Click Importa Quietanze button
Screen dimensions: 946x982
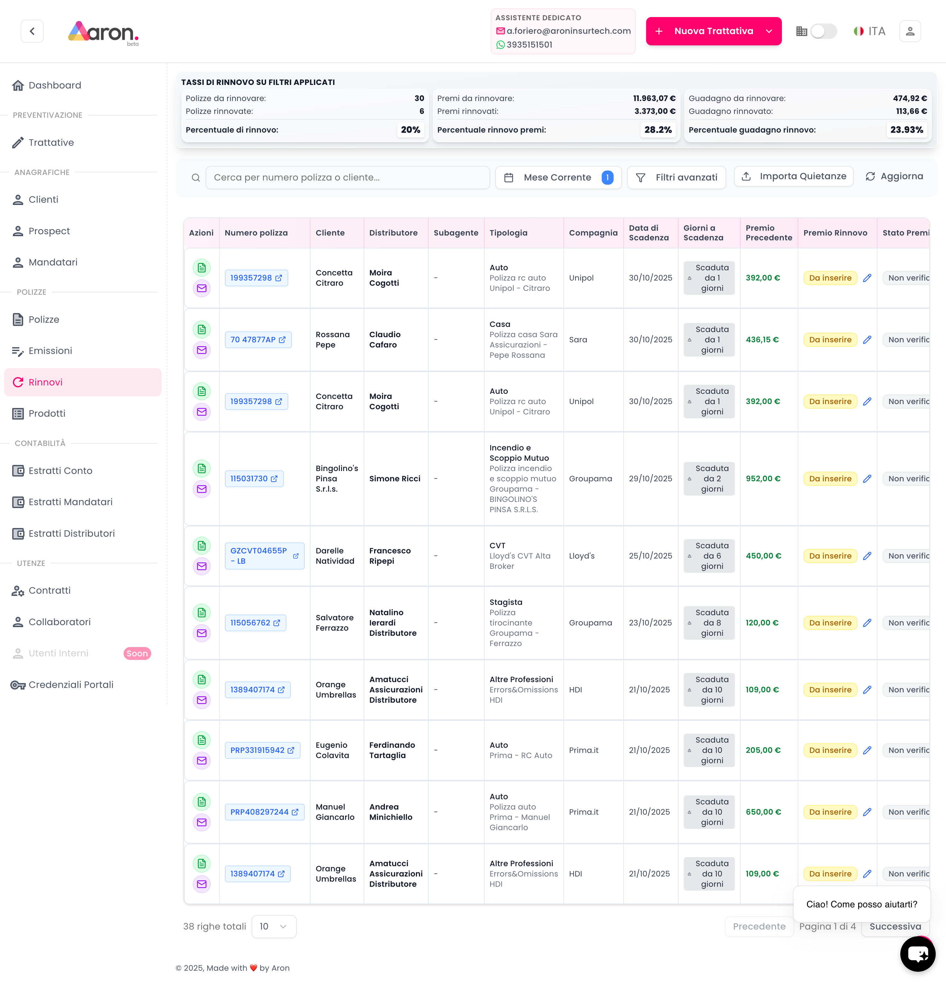(x=794, y=176)
